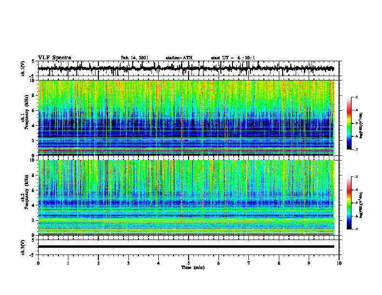Click time axis tick label "2"
Image resolution: width=382 pixels, height=295 pixels.
coord(98,263)
